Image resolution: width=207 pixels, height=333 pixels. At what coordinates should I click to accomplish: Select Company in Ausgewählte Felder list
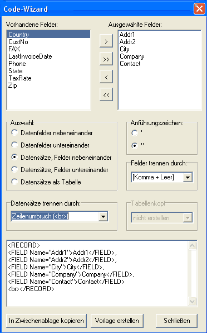point(132,56)
